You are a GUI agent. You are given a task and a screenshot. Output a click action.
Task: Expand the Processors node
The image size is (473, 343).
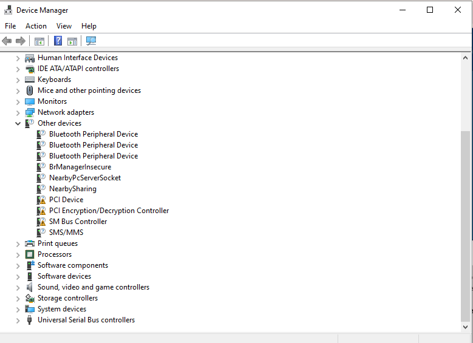click(18, 255)
